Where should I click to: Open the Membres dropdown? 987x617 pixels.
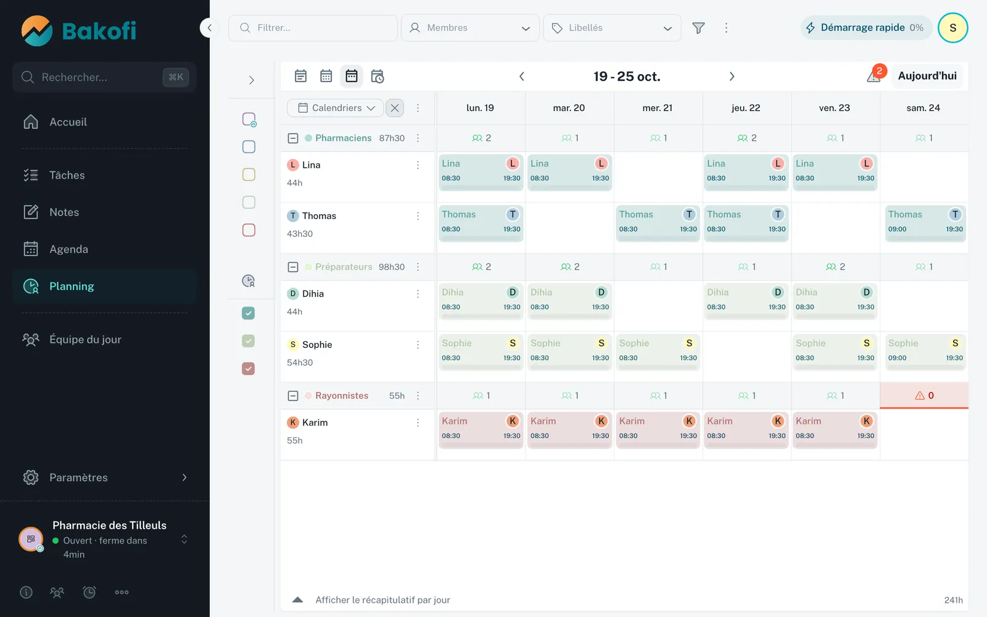click(x=470, y=28)
